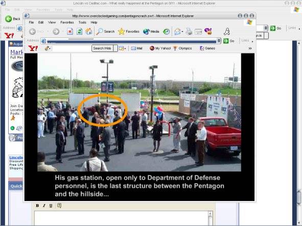Open the Favorites star button

coord(128,31)
